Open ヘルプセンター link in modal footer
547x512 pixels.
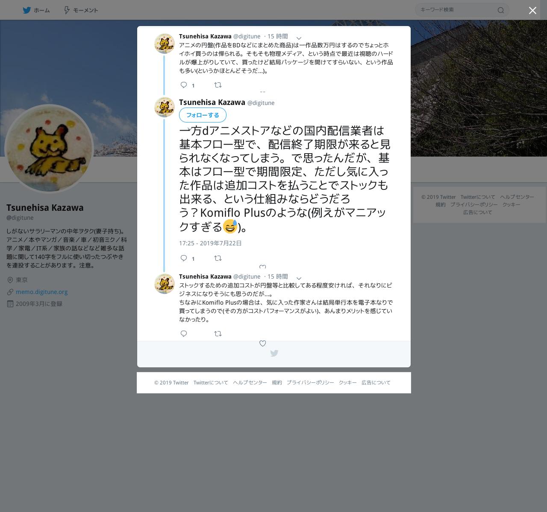click(x=250, y=383)
